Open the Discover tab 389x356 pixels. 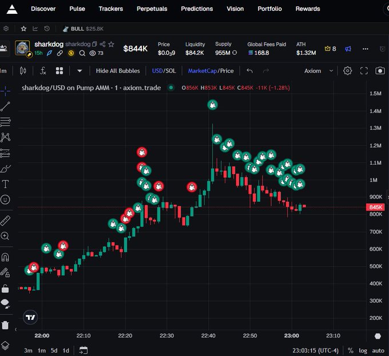[43, 9]
